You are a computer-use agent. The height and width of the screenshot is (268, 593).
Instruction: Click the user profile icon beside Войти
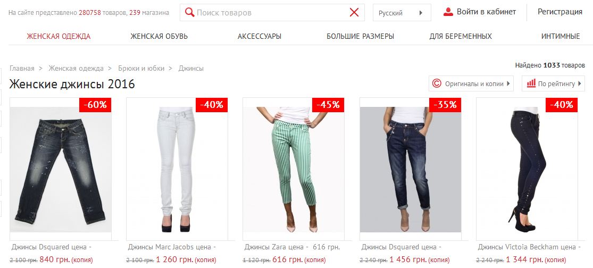[x=448, y=12]
